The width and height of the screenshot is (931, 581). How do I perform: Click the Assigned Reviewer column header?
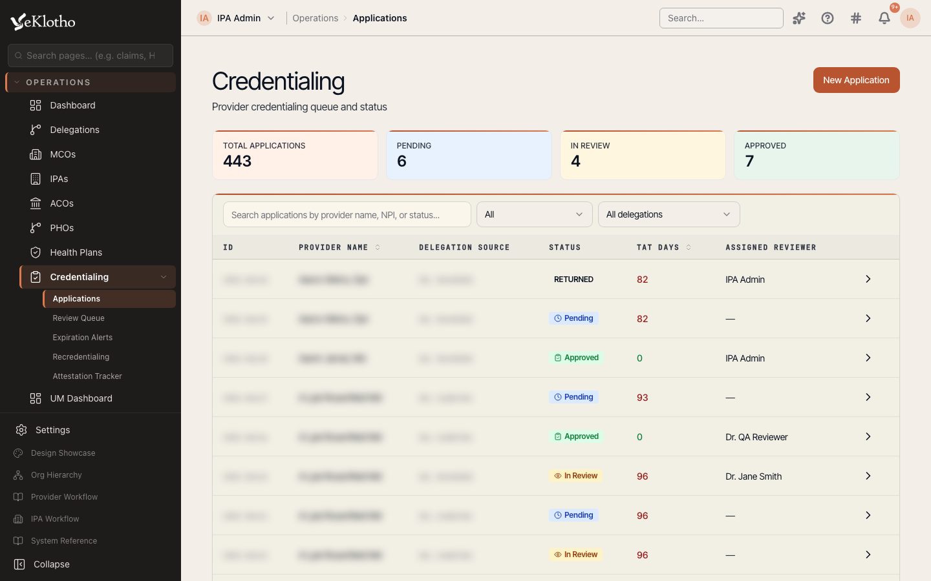point(771,247)
